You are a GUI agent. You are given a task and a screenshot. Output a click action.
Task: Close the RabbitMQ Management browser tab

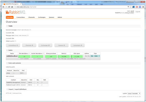tap(21, 4)
